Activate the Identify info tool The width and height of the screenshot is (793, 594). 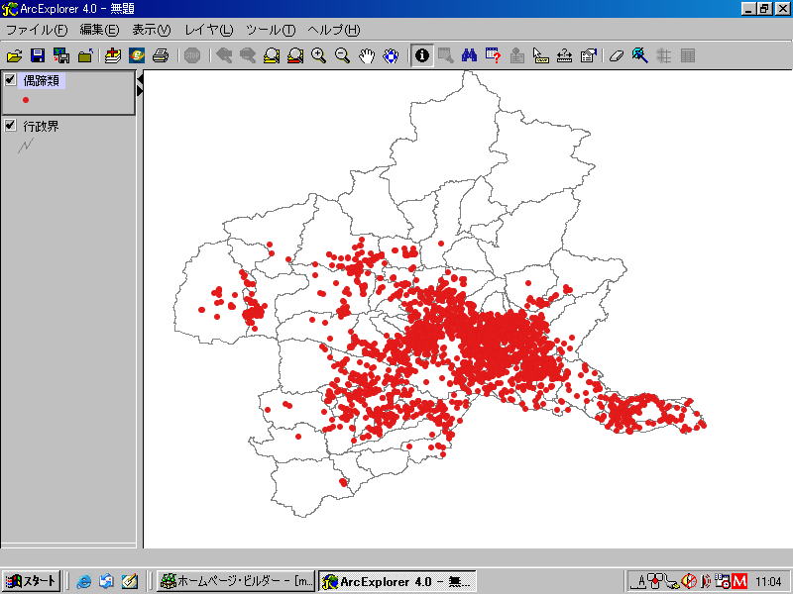422,55
